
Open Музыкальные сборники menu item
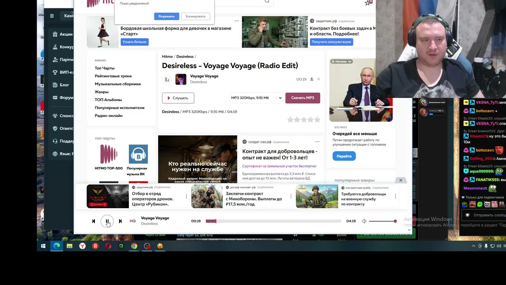pyautogui.click(x=118, y=84)
